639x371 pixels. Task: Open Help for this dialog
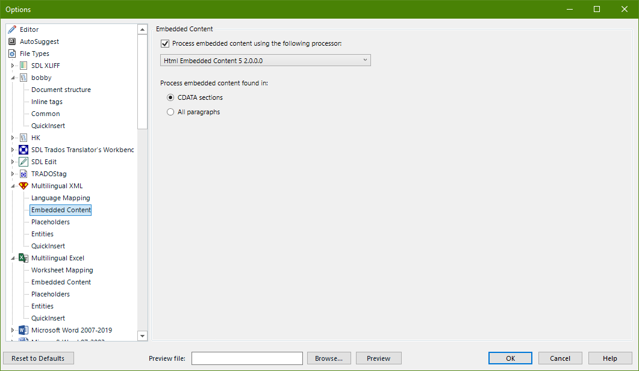[x=610, y=358]
